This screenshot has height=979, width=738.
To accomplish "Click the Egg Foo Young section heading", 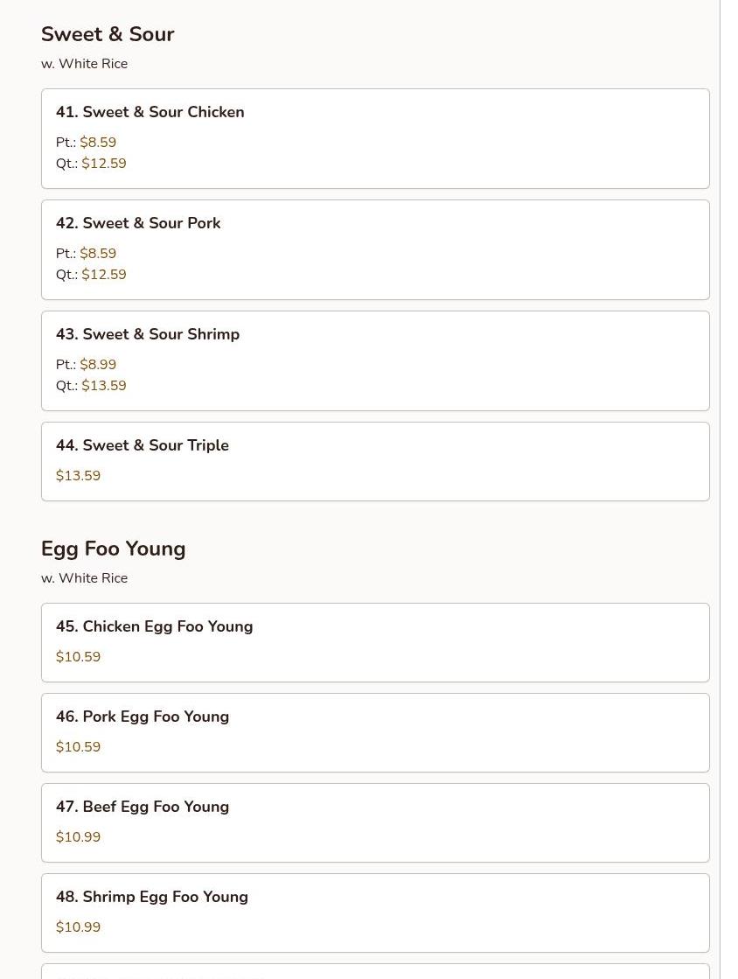I will click(113, 549).
